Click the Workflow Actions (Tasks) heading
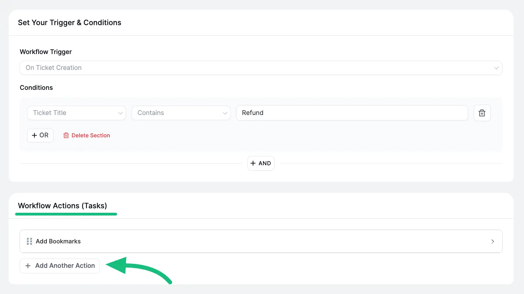524x294 pixels. (x=63, y=206)
